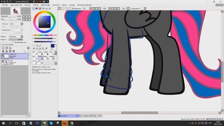The width and height of the screenshot is (224, 126).
Task: Hide the vector layer via eye icon
Action: coord(3,55)
